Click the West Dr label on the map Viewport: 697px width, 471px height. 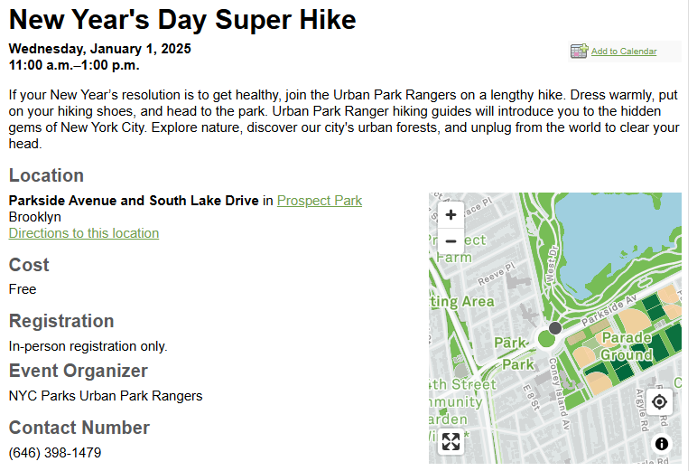[552, 265]
